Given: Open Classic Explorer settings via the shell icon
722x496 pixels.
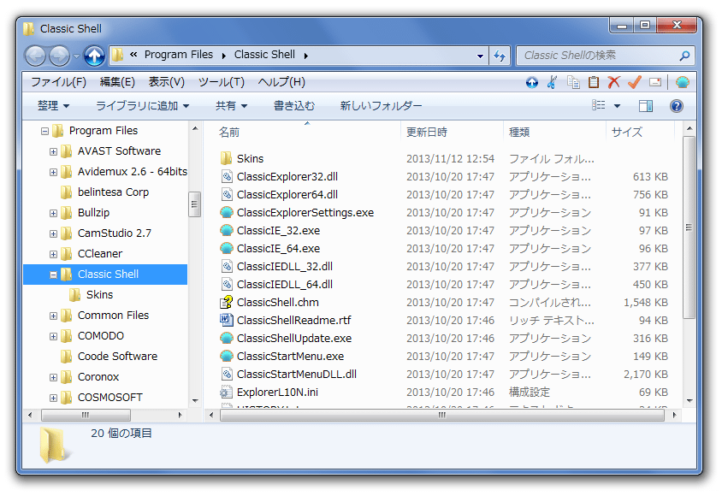Looking at the screenshot, I should pos(683,82).
